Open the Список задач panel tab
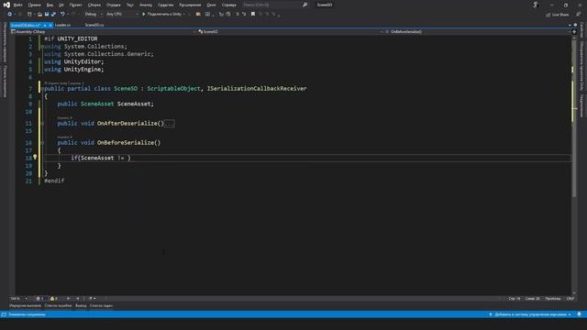The height and width of the screenshot is (330, 587). pos(101,305)
